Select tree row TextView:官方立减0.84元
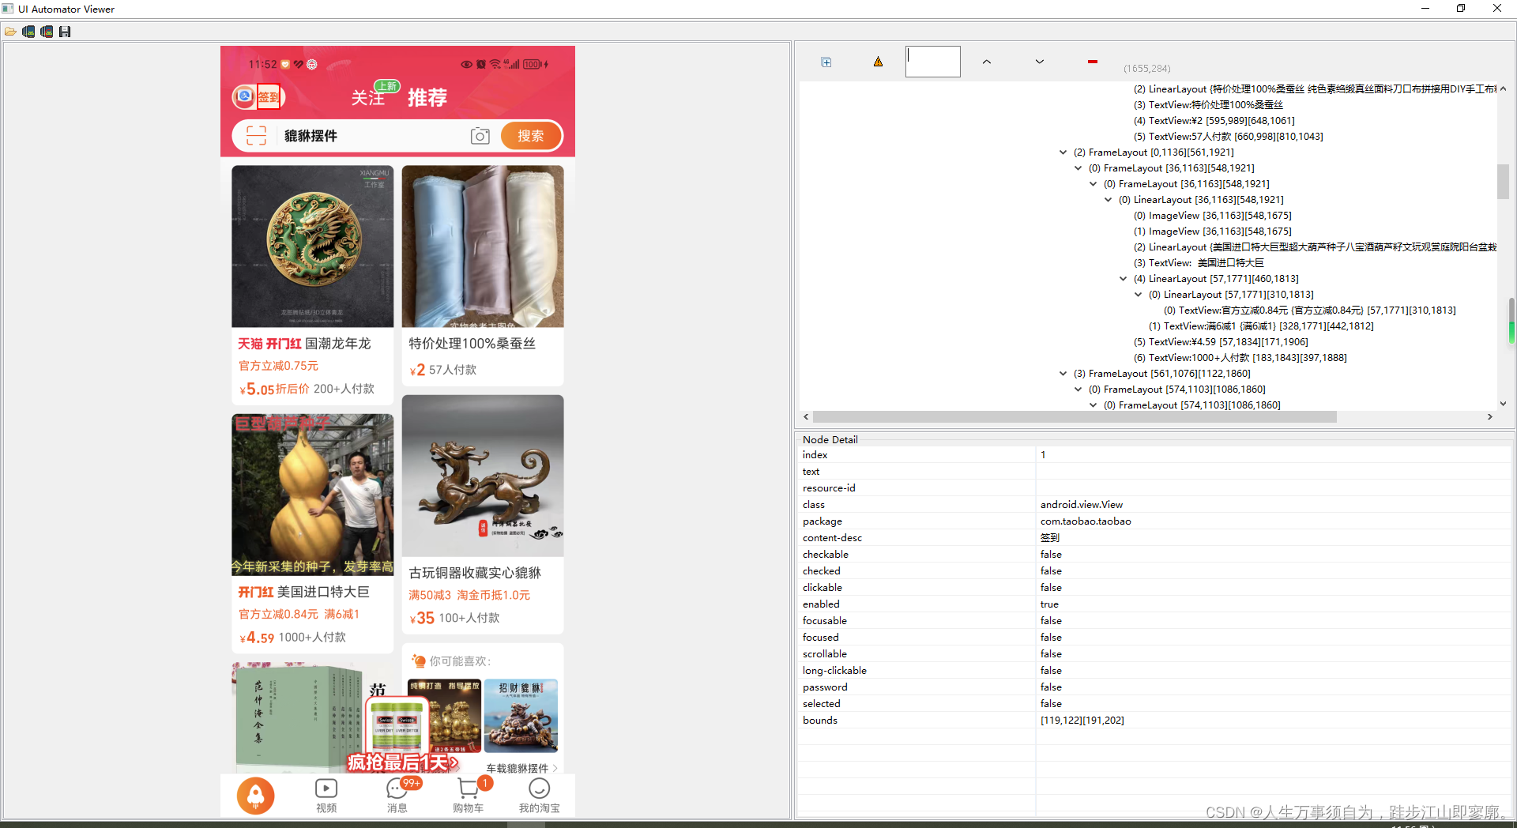The height and width of the screenshot is (828, 1517). 1309,310
